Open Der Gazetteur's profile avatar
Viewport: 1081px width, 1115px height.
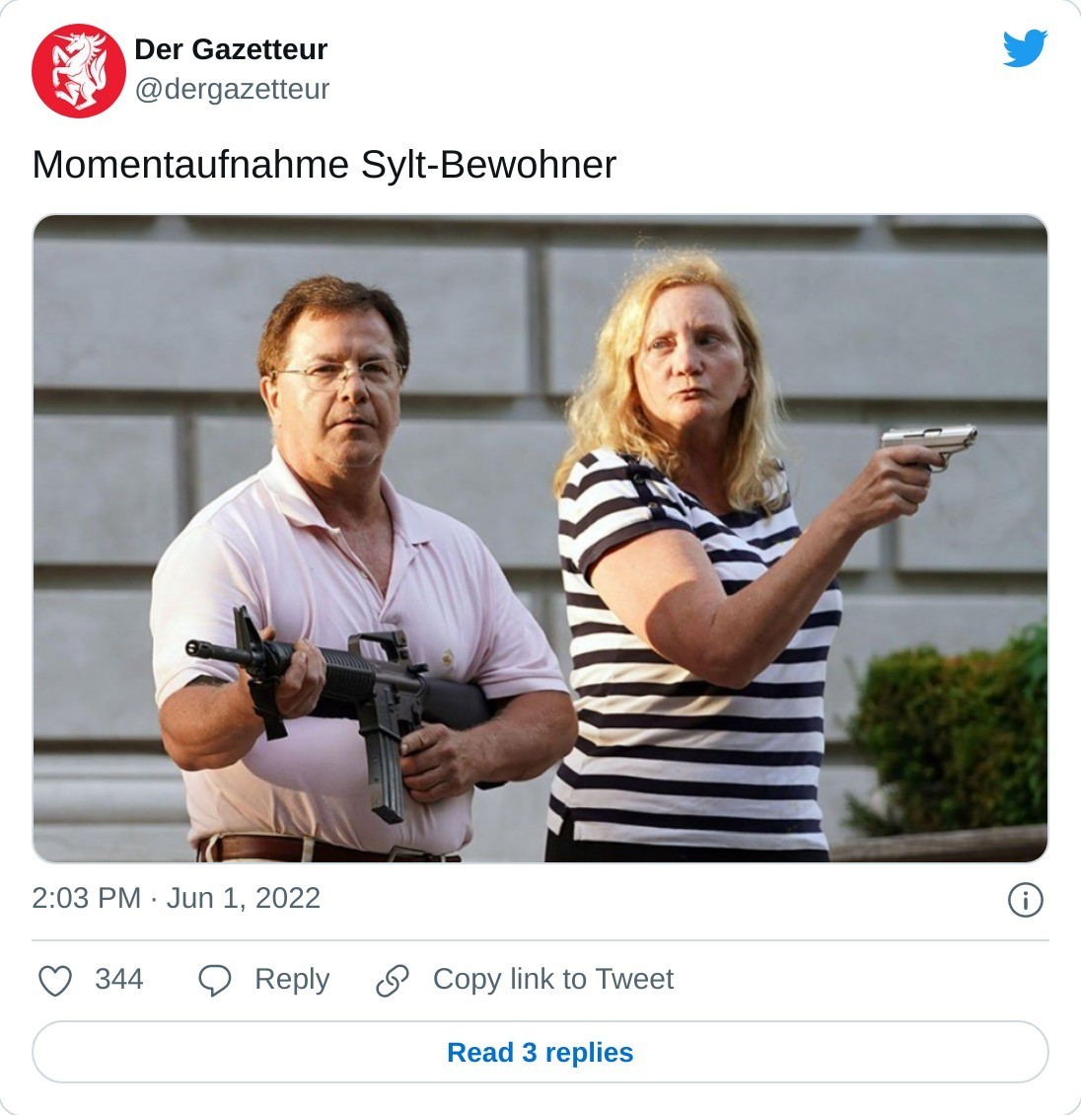[79, 71]
